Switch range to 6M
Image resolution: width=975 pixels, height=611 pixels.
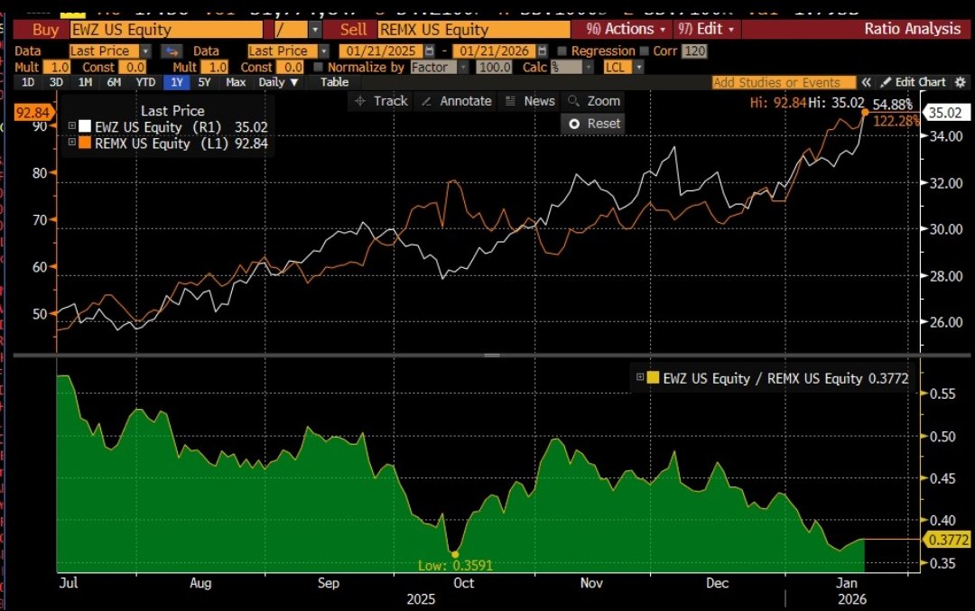click(x=114, y=82)
